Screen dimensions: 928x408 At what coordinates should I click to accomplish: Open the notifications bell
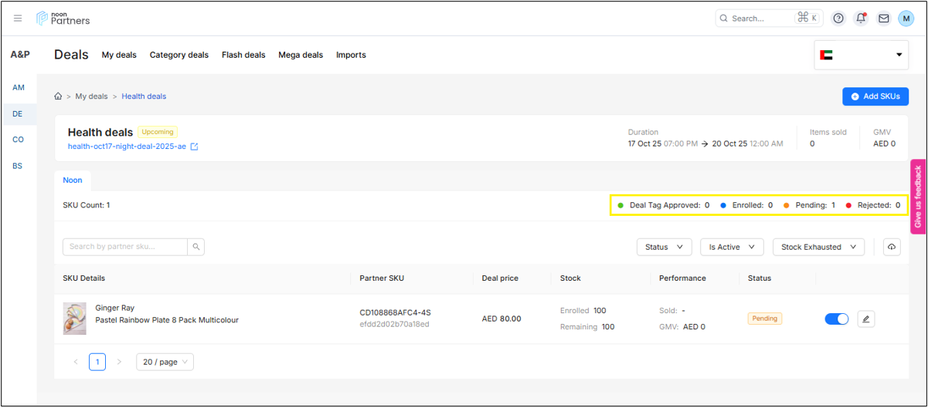861,19
